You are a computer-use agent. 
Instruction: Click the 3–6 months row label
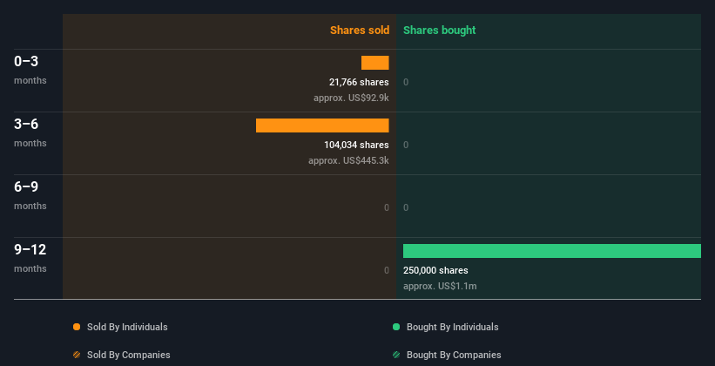point(30,132)
